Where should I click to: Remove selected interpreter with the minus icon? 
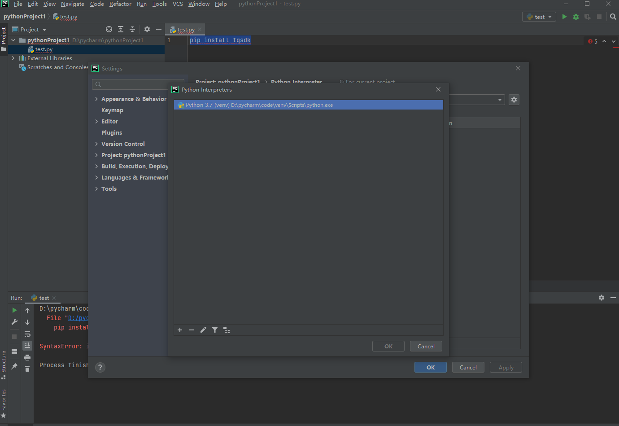click(192, 330)
